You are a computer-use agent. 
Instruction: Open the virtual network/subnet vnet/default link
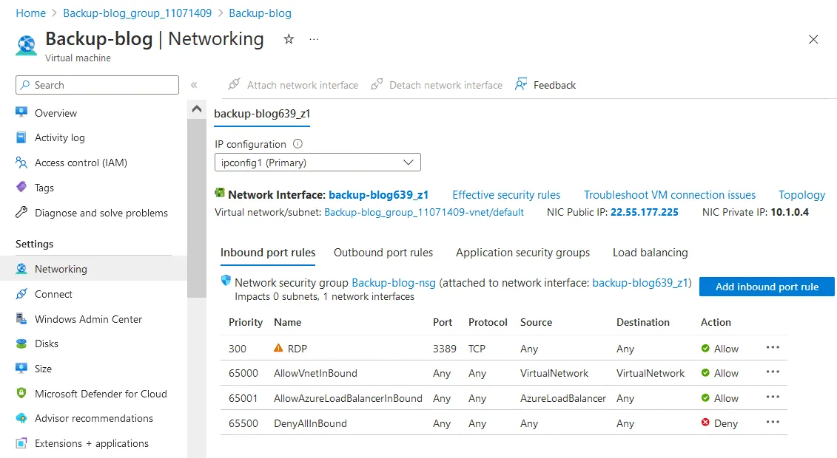[424, 212]
